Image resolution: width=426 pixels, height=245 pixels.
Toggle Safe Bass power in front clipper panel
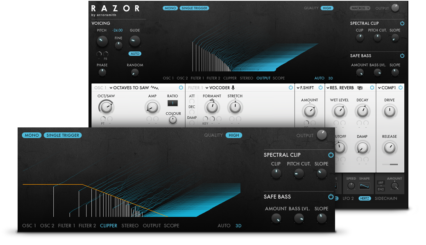pos(331,196)
